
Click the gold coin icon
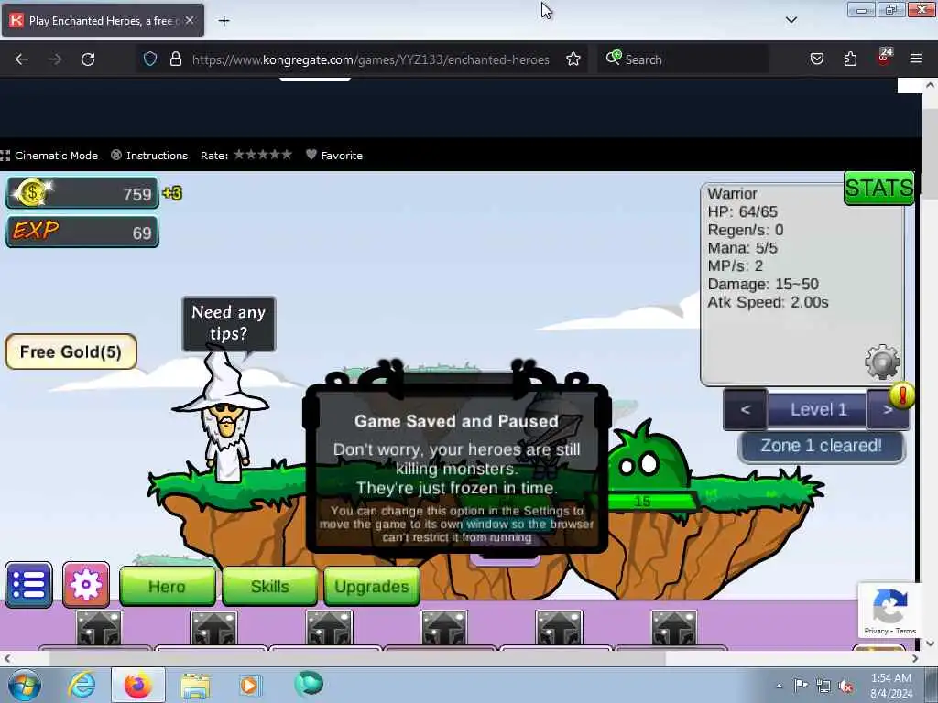click(x=31, y=193)
